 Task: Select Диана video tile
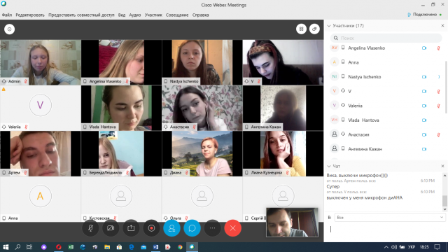(202, 153)
